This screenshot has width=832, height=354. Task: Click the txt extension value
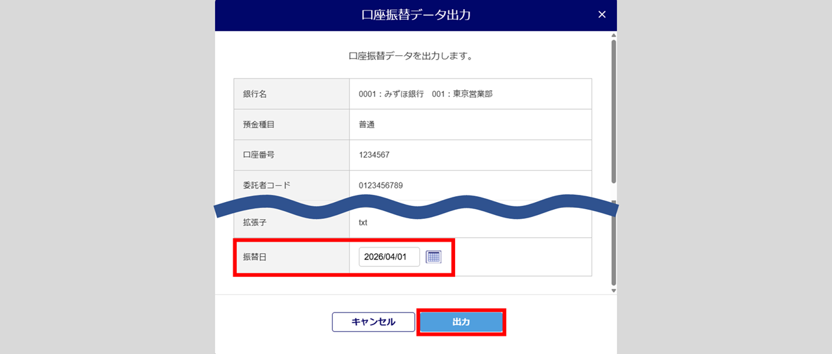click(x=363, y=222)
